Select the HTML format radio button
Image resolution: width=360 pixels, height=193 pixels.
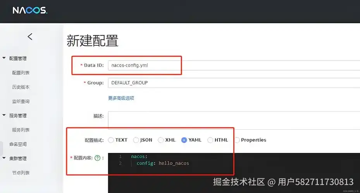tap(210, 140)
